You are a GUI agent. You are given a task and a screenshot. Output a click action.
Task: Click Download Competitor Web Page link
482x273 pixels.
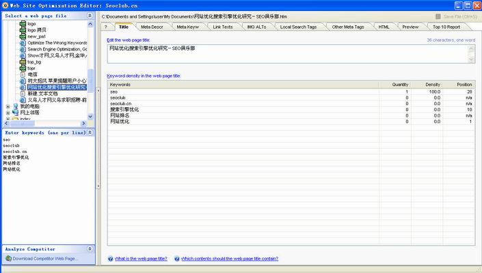pyautogui.click(x=45, y=259)
